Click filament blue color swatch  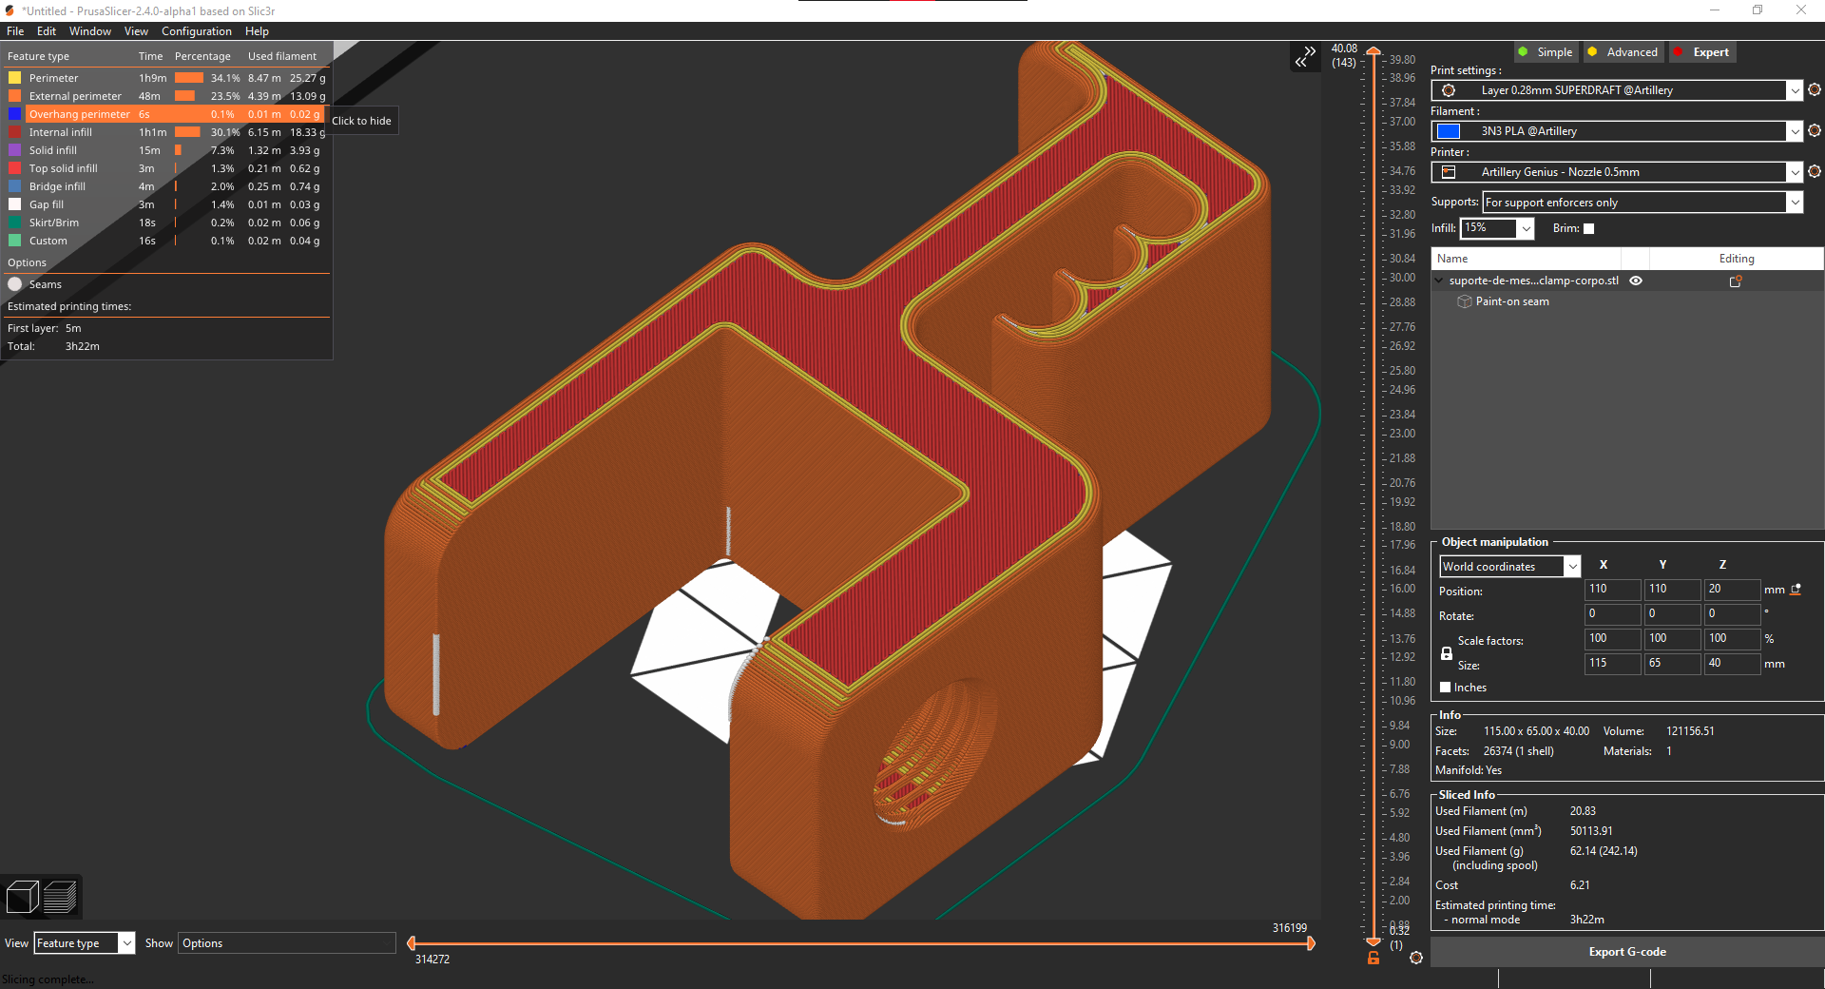pyautogui.click(x=1449, y=131)
